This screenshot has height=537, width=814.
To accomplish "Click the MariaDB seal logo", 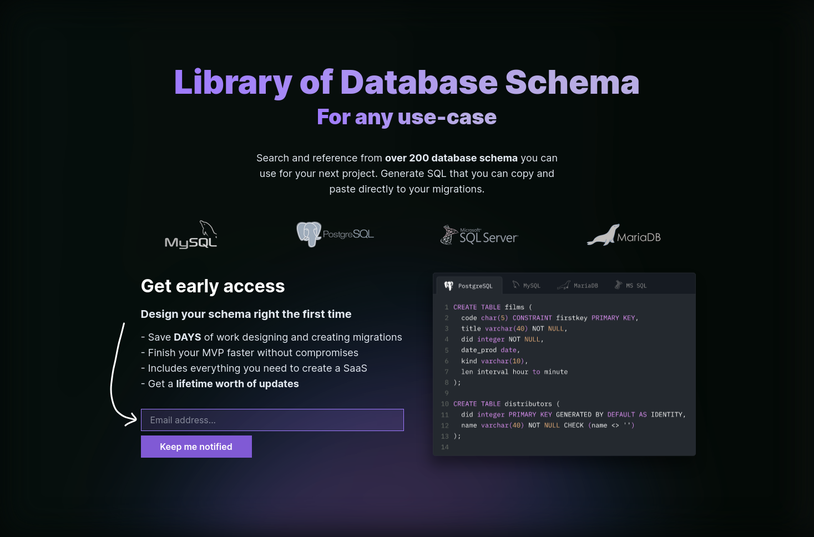I will pyautogui.click(x=624, y=235).
